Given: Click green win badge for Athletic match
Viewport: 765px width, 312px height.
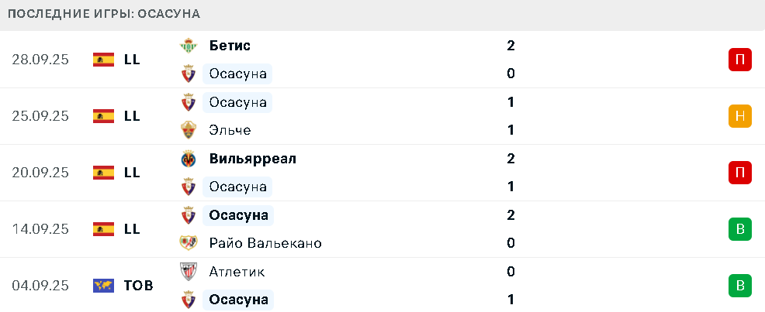Looking at the screenshot, I should [x=740, y=286].
